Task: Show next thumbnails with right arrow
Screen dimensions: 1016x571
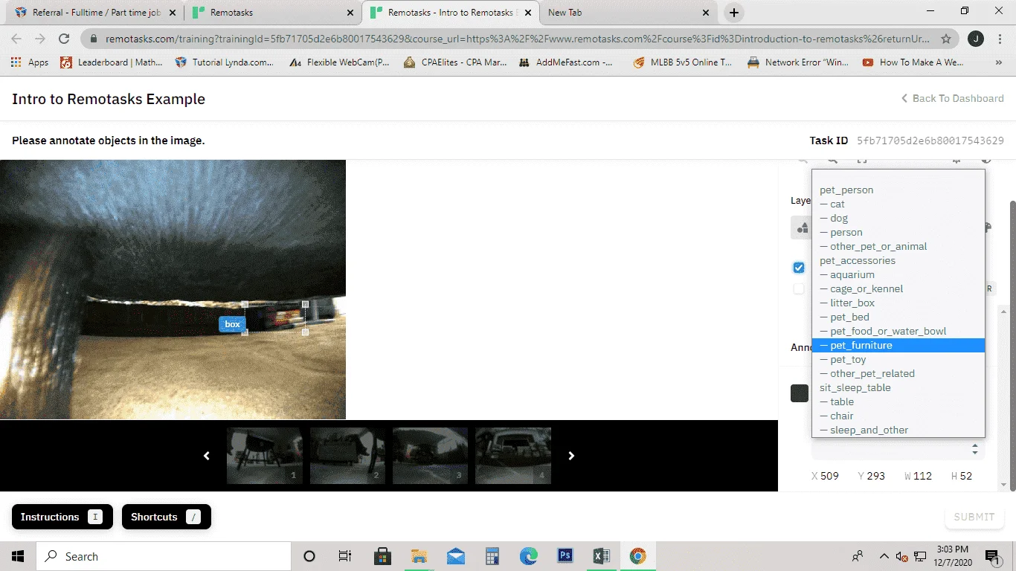Action: point(571,456)
